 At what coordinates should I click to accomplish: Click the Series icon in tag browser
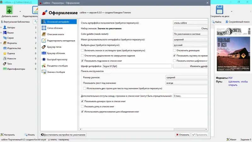tap(5, 38)
